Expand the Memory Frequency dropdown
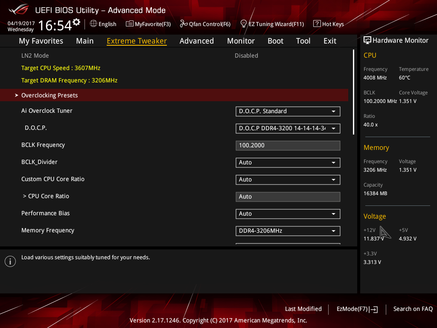 pos(288,231)
